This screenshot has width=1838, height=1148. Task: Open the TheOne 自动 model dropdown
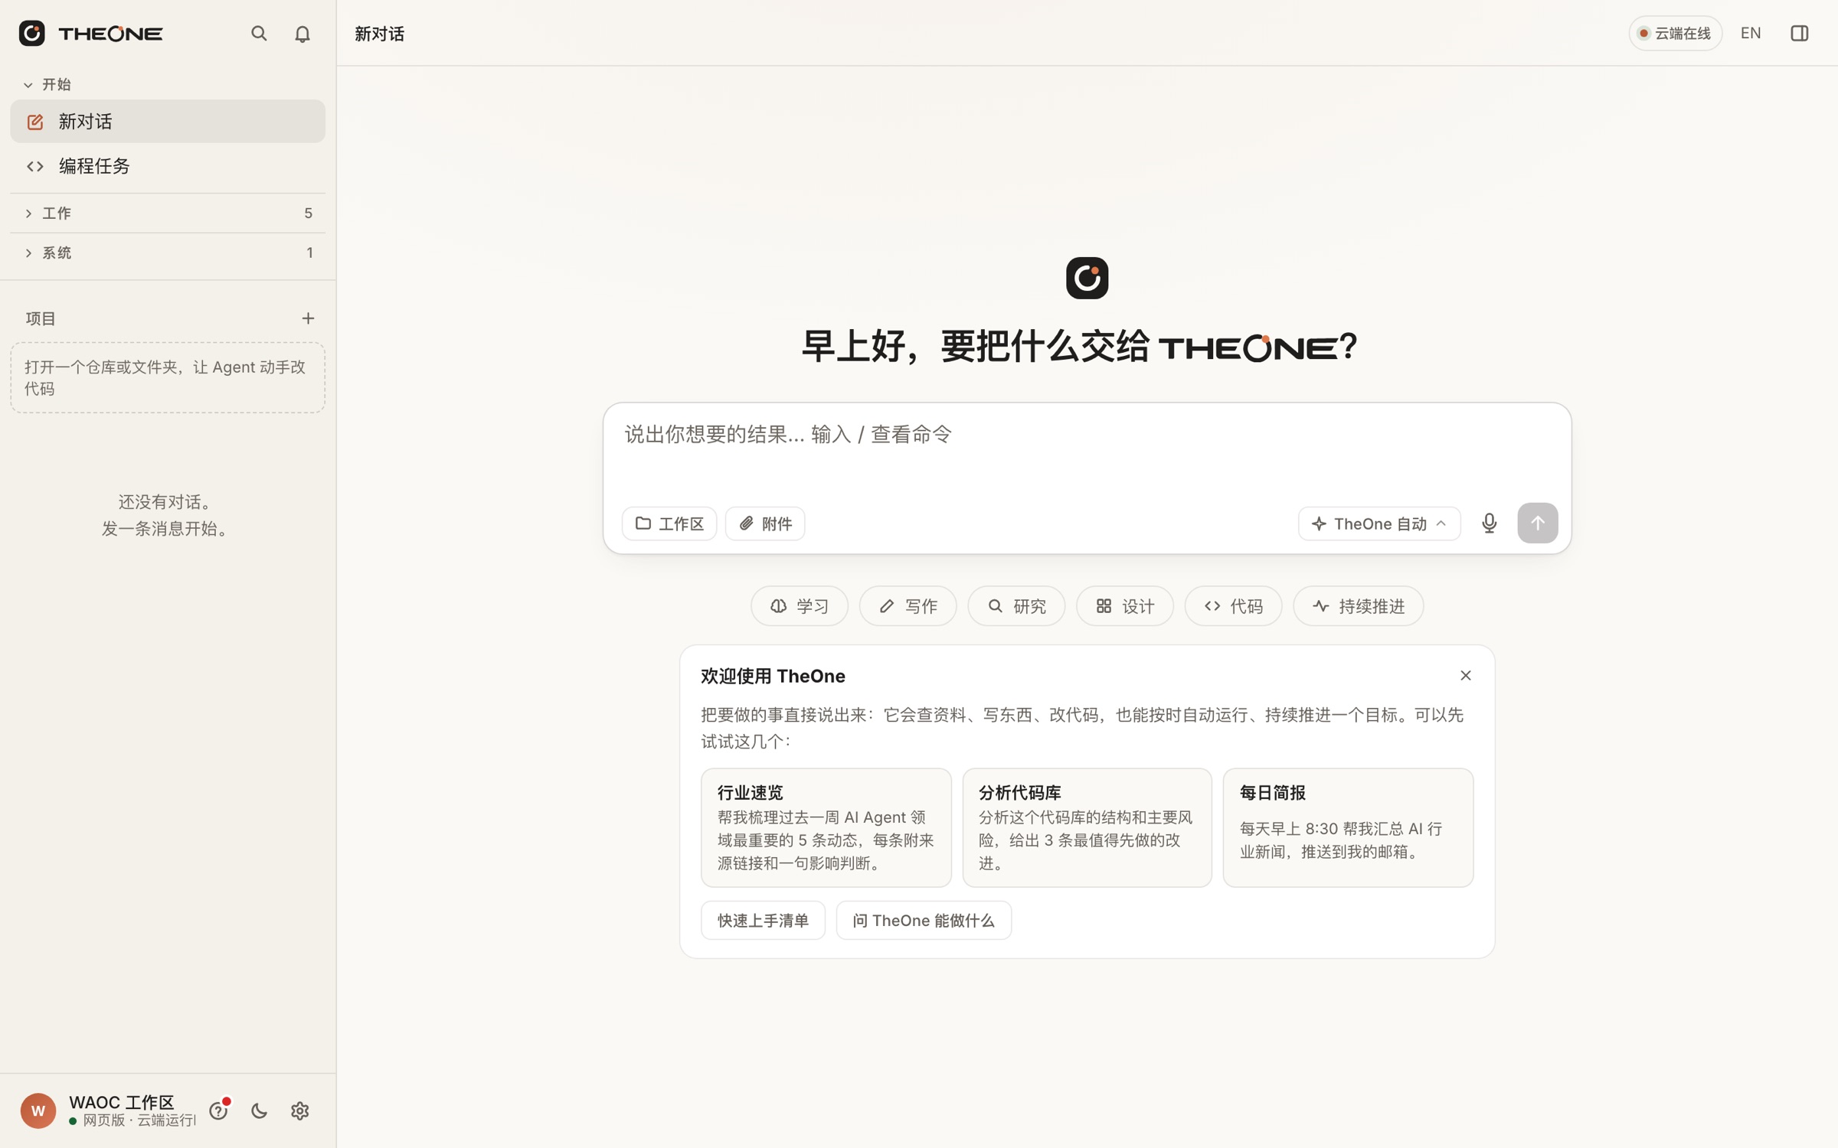[1378, 523]
